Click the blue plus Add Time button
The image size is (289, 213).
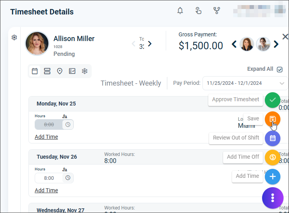[273, 177]
